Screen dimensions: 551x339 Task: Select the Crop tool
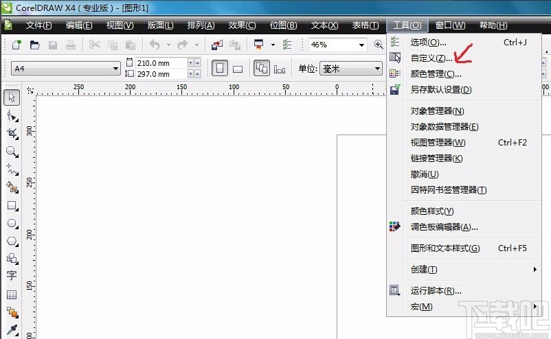(12, 133)
